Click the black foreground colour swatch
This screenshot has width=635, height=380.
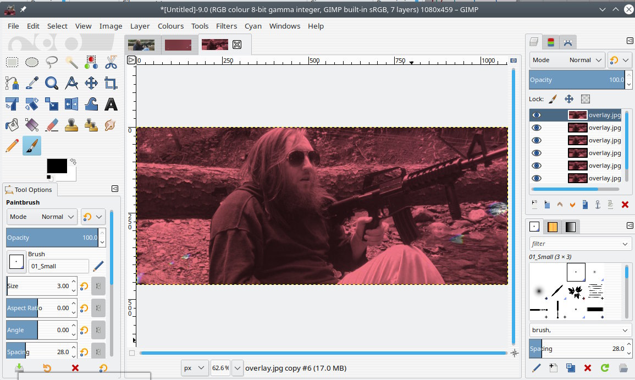pyautogui.click(x=57, y=166)
